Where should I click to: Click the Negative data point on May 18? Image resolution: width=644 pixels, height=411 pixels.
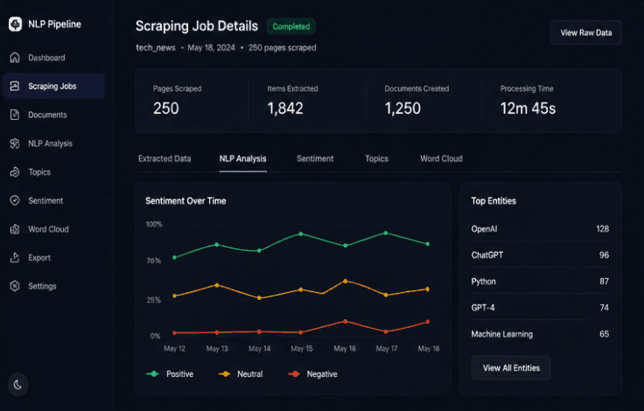(x=428, y=322)
